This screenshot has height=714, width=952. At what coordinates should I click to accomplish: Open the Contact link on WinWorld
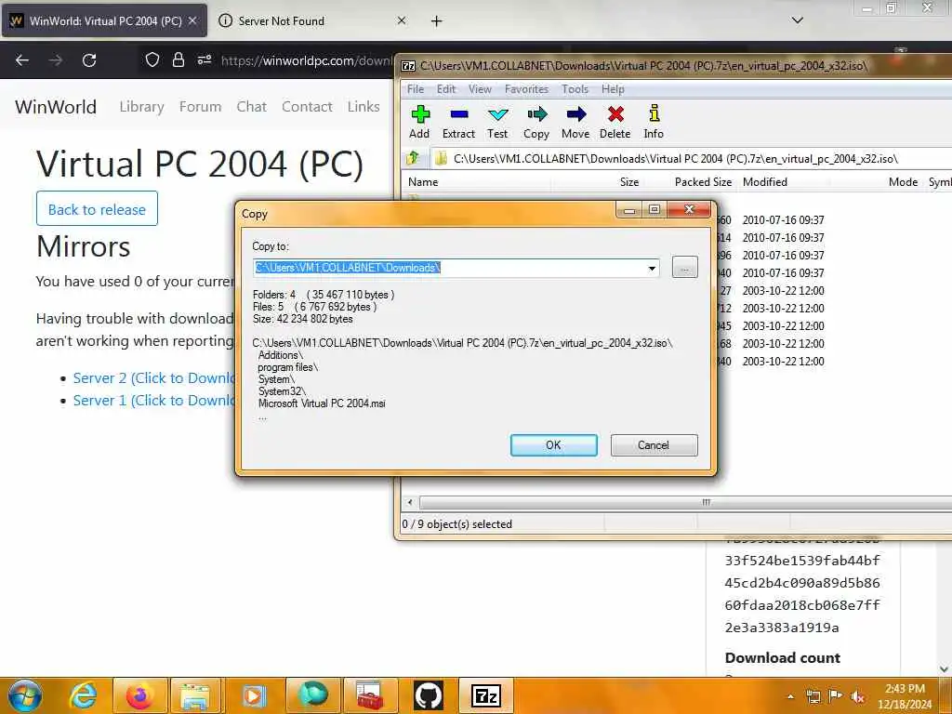(307, 107)
